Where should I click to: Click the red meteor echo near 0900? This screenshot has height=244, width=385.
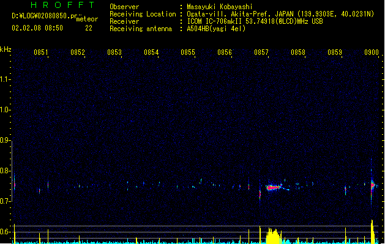[x=373, y=185]
